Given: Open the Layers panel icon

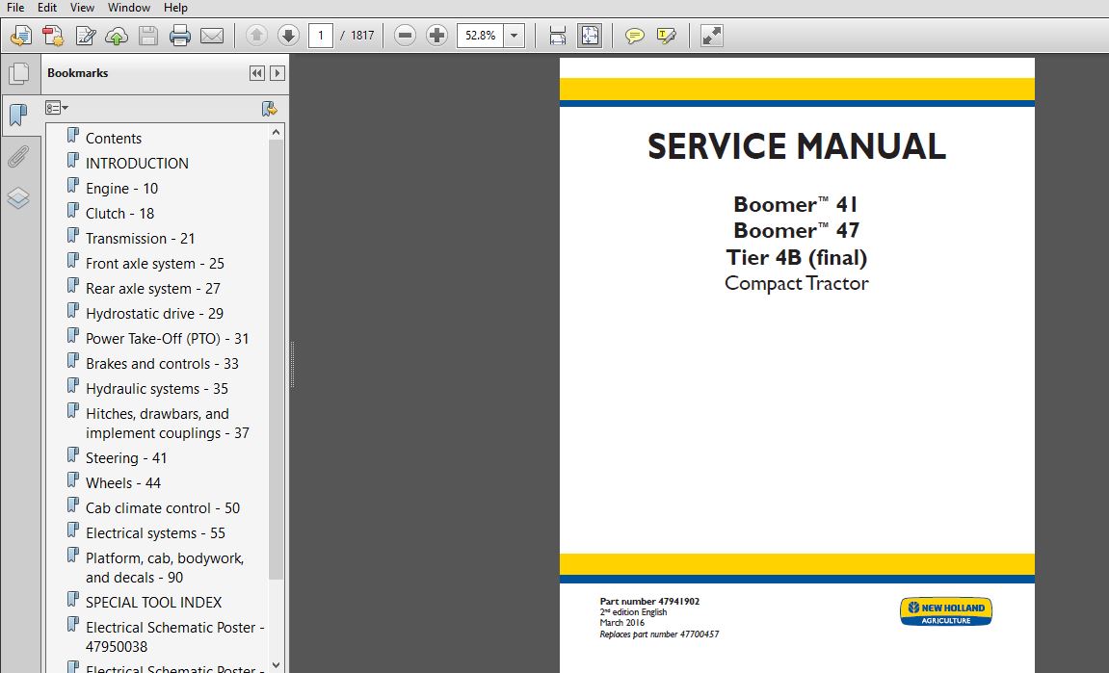Looking at the screenshot, I should coord(17,198).
